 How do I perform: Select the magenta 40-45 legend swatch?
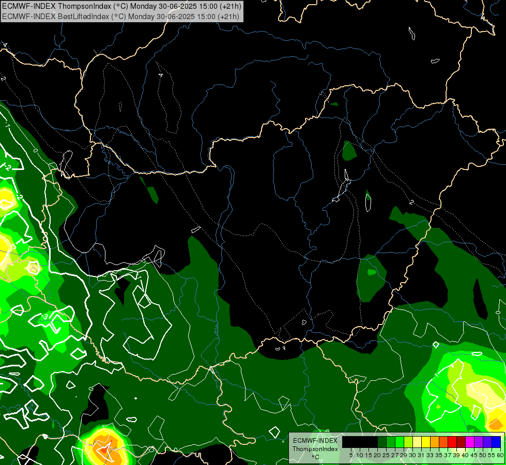click(x=470, y=442)
